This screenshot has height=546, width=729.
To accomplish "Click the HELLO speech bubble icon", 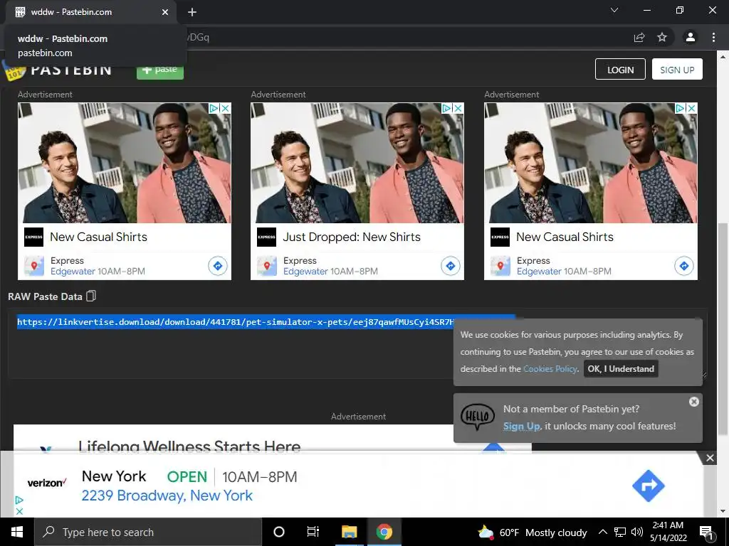I will 478,416.
